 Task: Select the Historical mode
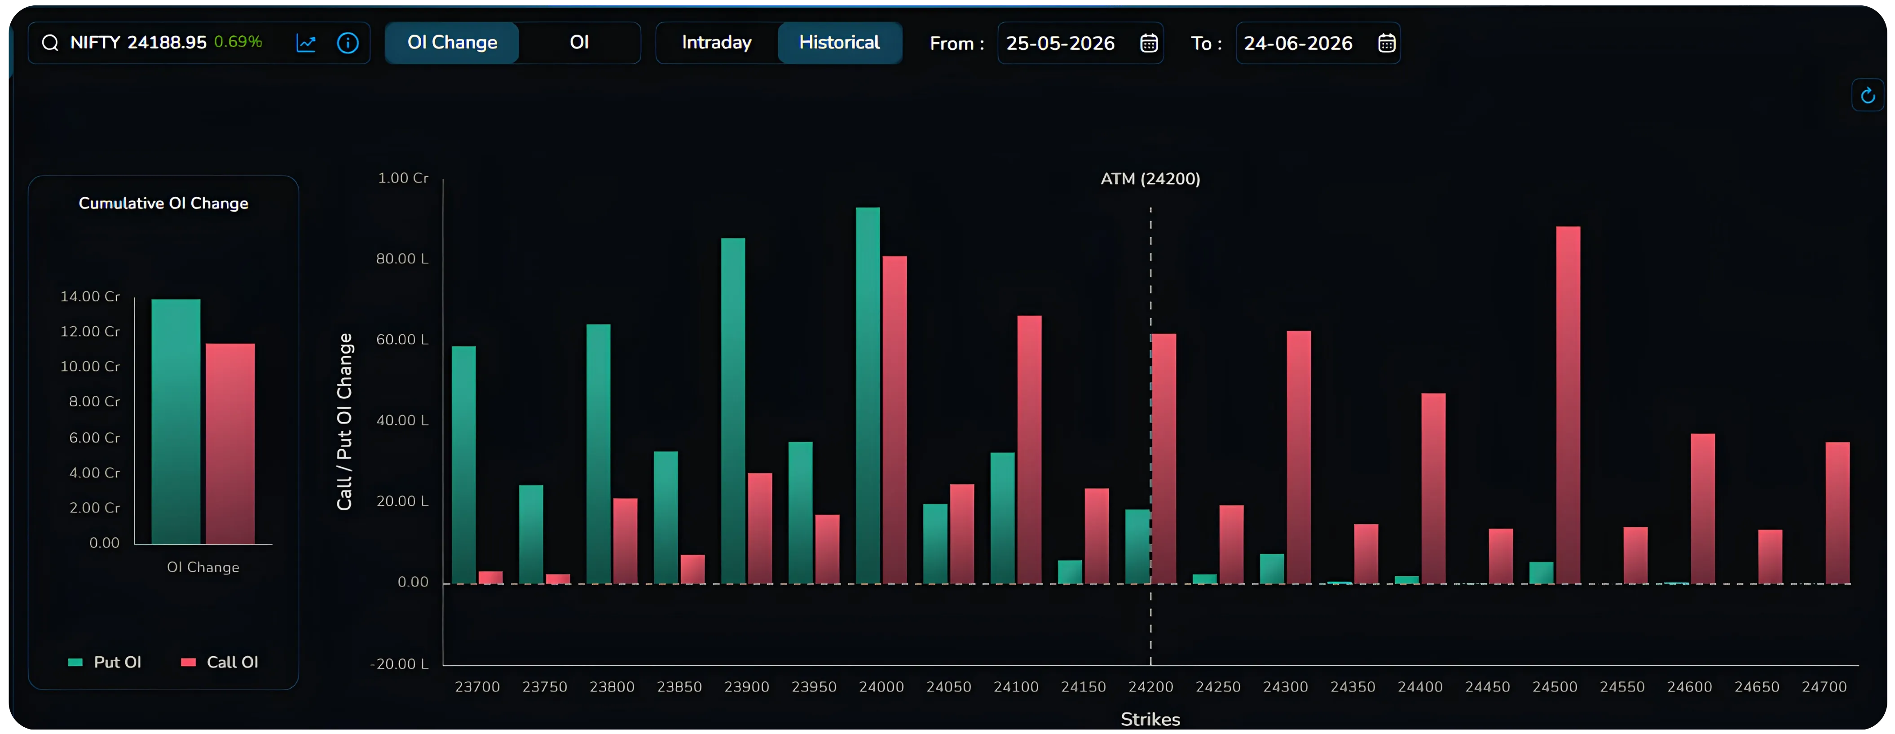tap(839, 43)
